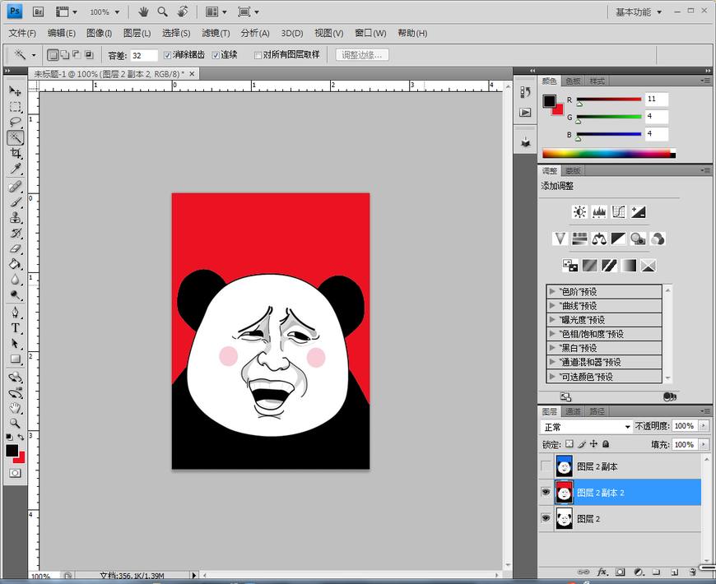Add a Color Balance adjustment
Image resolution: width=716 pixels, height=584 pixels.
pyautogui.click(x=599, y=239)
